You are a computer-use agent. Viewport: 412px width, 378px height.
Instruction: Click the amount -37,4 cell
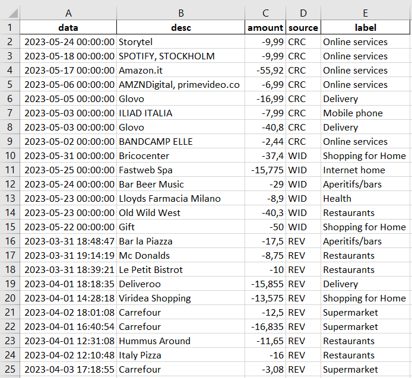click(265, 155)
